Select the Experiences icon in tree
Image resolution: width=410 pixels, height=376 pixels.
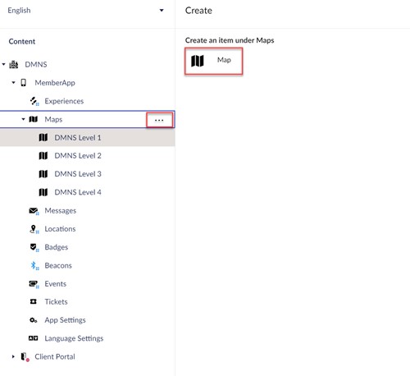34,101
